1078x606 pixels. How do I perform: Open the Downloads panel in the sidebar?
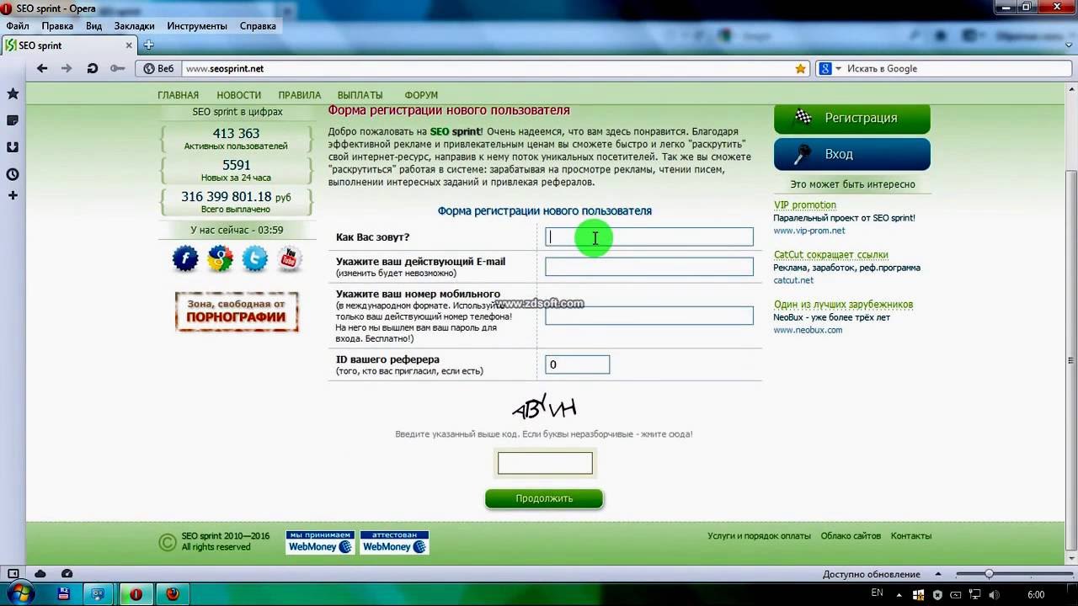coord(13,147)
